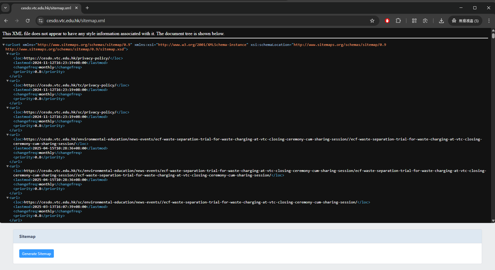
Task: Collapse the root urlset XML node
Action: point(4,44)
